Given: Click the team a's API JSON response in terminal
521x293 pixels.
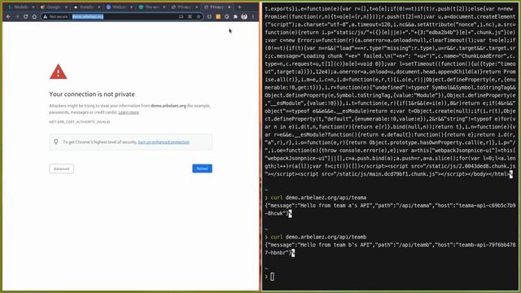Looking at the screenshot, I should coord(390,210).
